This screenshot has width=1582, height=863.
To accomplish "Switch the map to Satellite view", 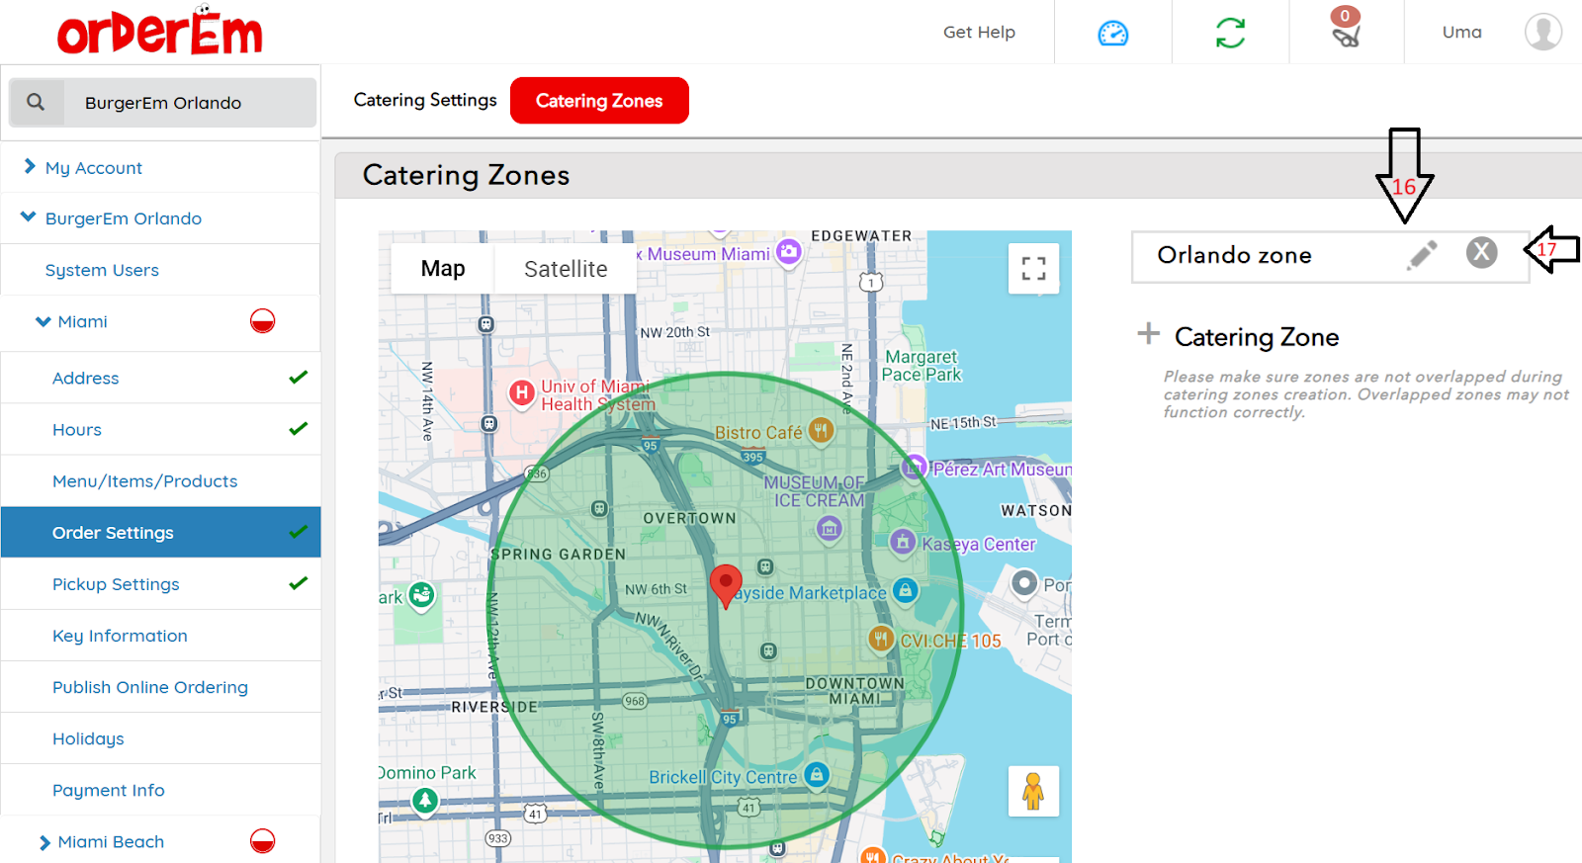I will 566,269.
